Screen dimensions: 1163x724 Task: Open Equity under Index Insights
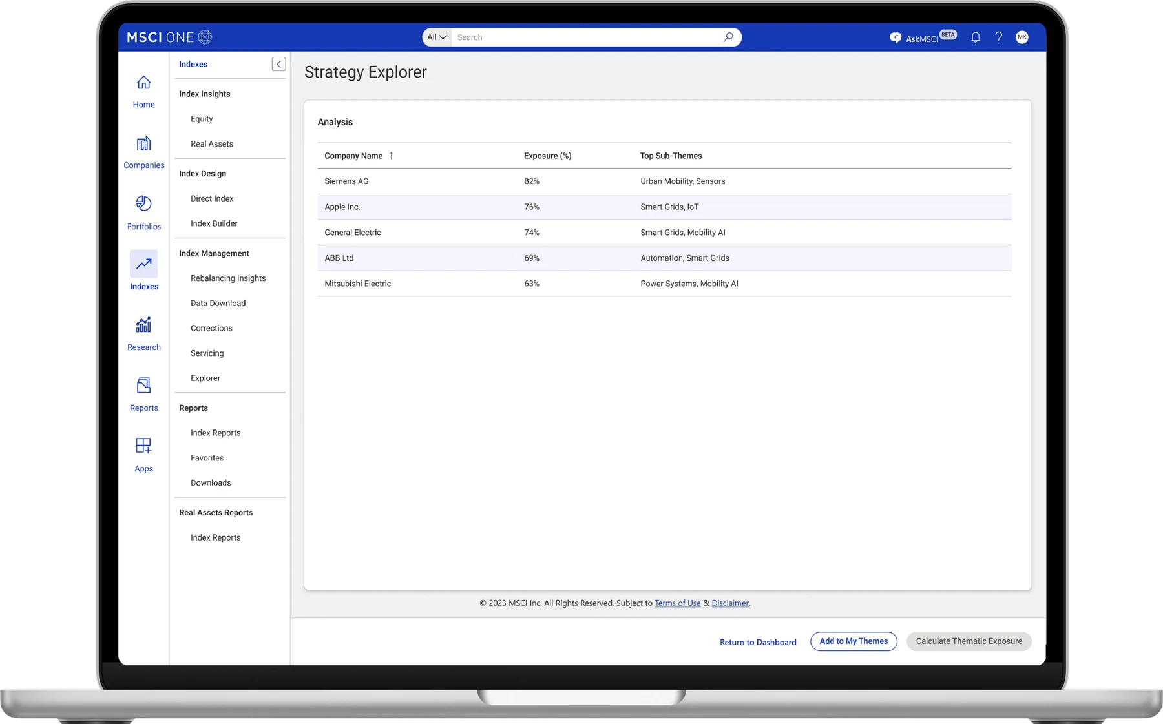coord(202,119)
